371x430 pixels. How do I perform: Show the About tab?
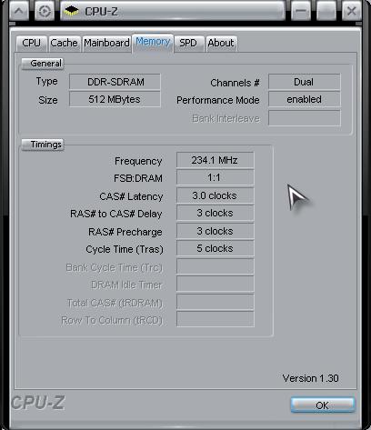point(221,43)
